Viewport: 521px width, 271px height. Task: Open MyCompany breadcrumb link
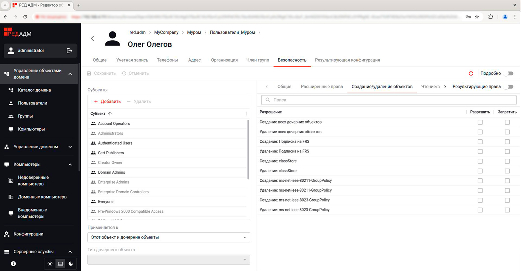(x=166, y=32)
